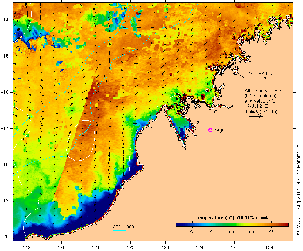The height and width of the screenshot is (251, 303).
Task: Click the dark red end of temperature colorbar
Action: click(286, 224)
